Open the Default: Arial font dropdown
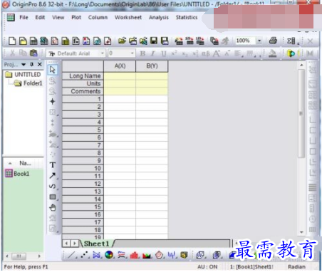Screen dimensions: 322x272 [x=76, y=53]
